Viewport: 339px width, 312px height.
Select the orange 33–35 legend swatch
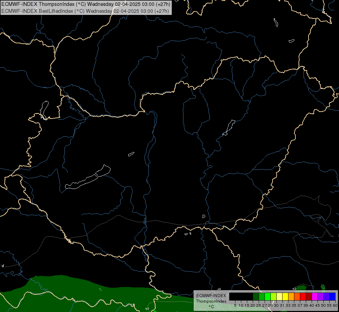pyautogui.click(x=291, y=296)
